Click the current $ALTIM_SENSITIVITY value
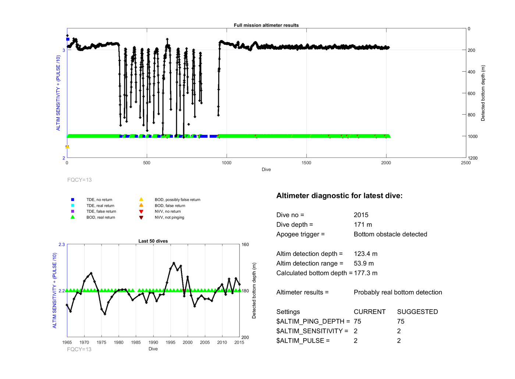 pyautogui.click(x=355, y=331)
